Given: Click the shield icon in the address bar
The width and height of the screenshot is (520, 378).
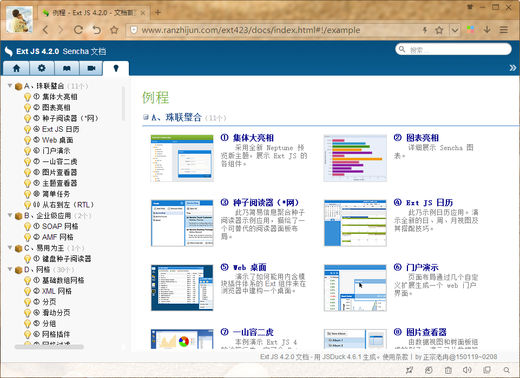Looking at the screenshot, I should [134, 30].
